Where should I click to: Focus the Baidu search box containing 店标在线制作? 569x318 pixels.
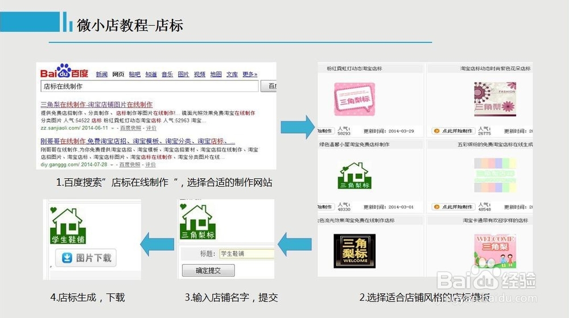coord(150,86)
